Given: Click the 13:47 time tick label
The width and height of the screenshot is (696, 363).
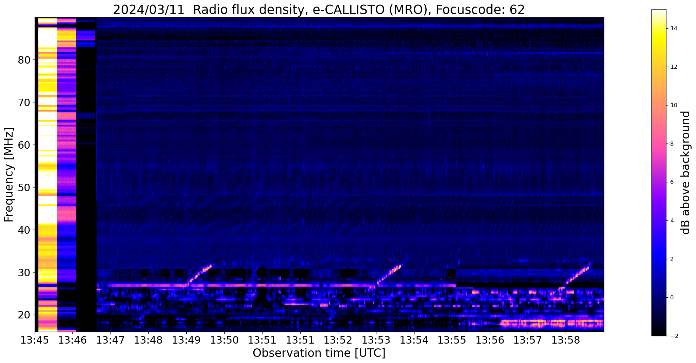Looking at the screenshot, I should coord(110,340).
